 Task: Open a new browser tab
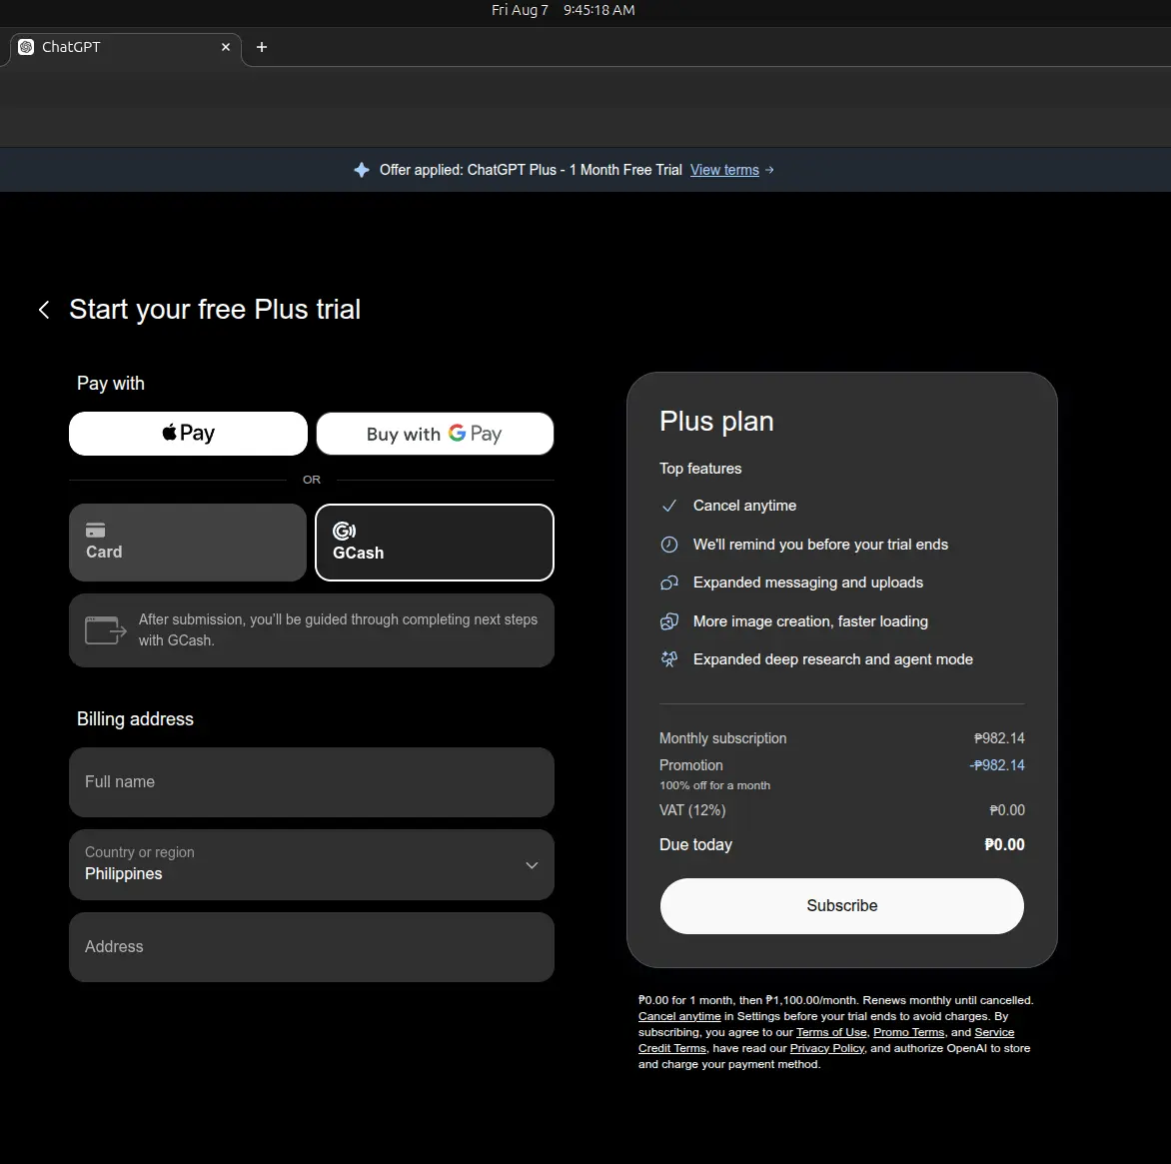pyautogui.click(x=262, y=47)
